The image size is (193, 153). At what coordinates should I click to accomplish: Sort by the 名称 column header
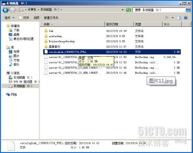[72, 24]
